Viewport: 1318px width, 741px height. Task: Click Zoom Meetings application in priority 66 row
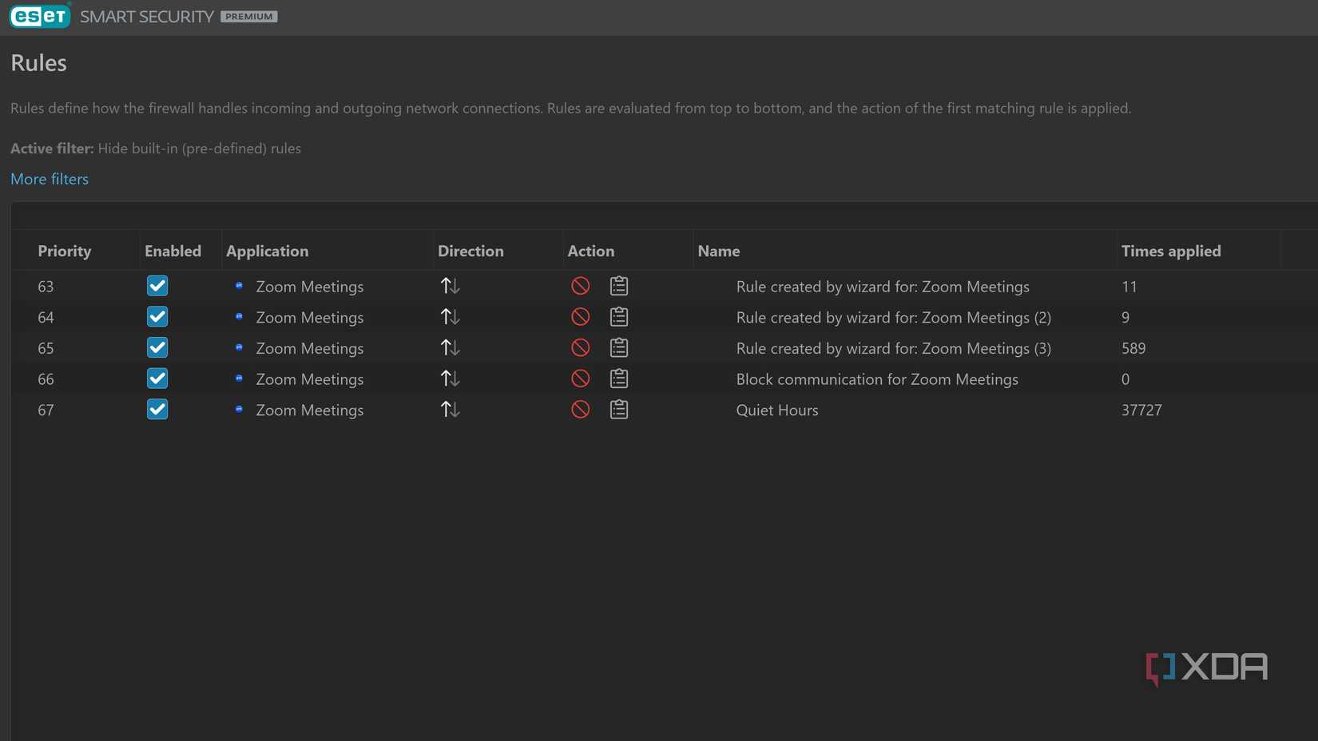pos(310,379)
